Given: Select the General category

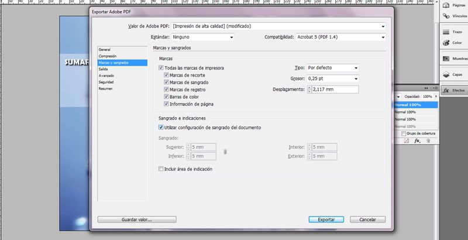Looking at the screenshot, I should (x=122, y=50).
